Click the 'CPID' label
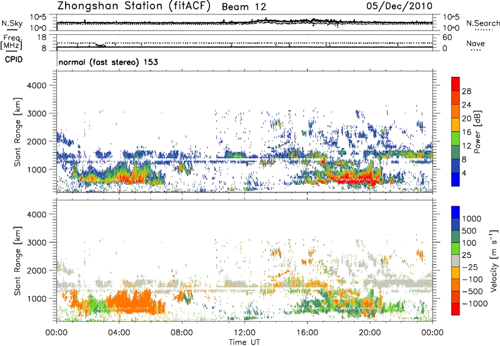 (14, 59)
